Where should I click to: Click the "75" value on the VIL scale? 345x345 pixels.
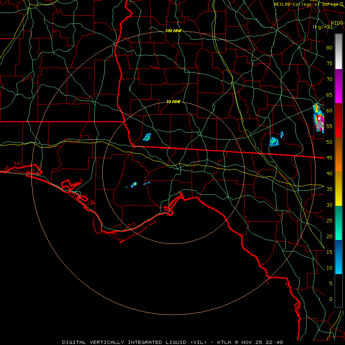329,64
